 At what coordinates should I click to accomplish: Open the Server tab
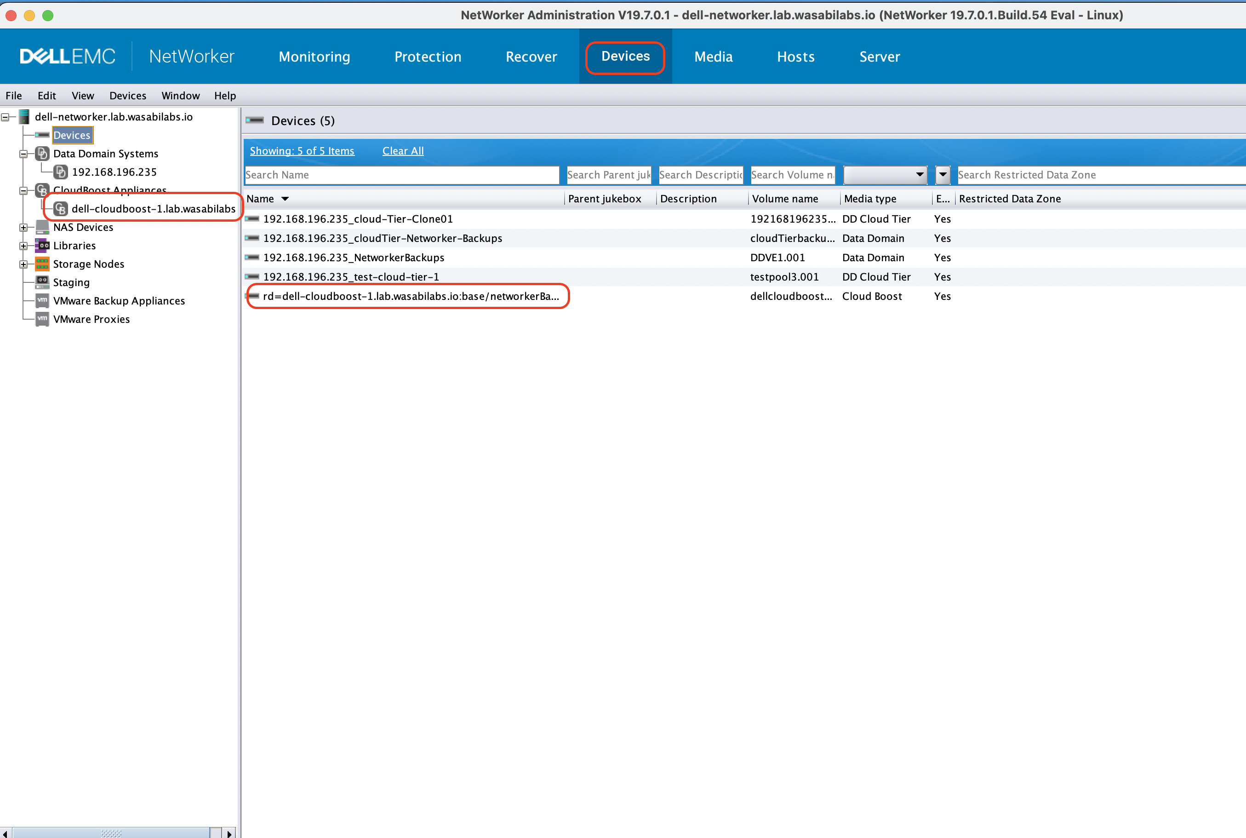pyautogui.click(x=880, y=56)
